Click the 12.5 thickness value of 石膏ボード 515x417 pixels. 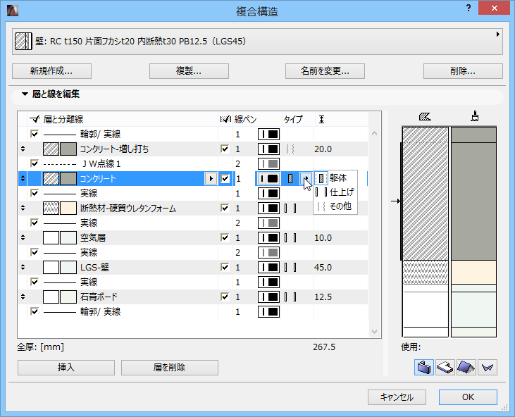click(323, 297)
